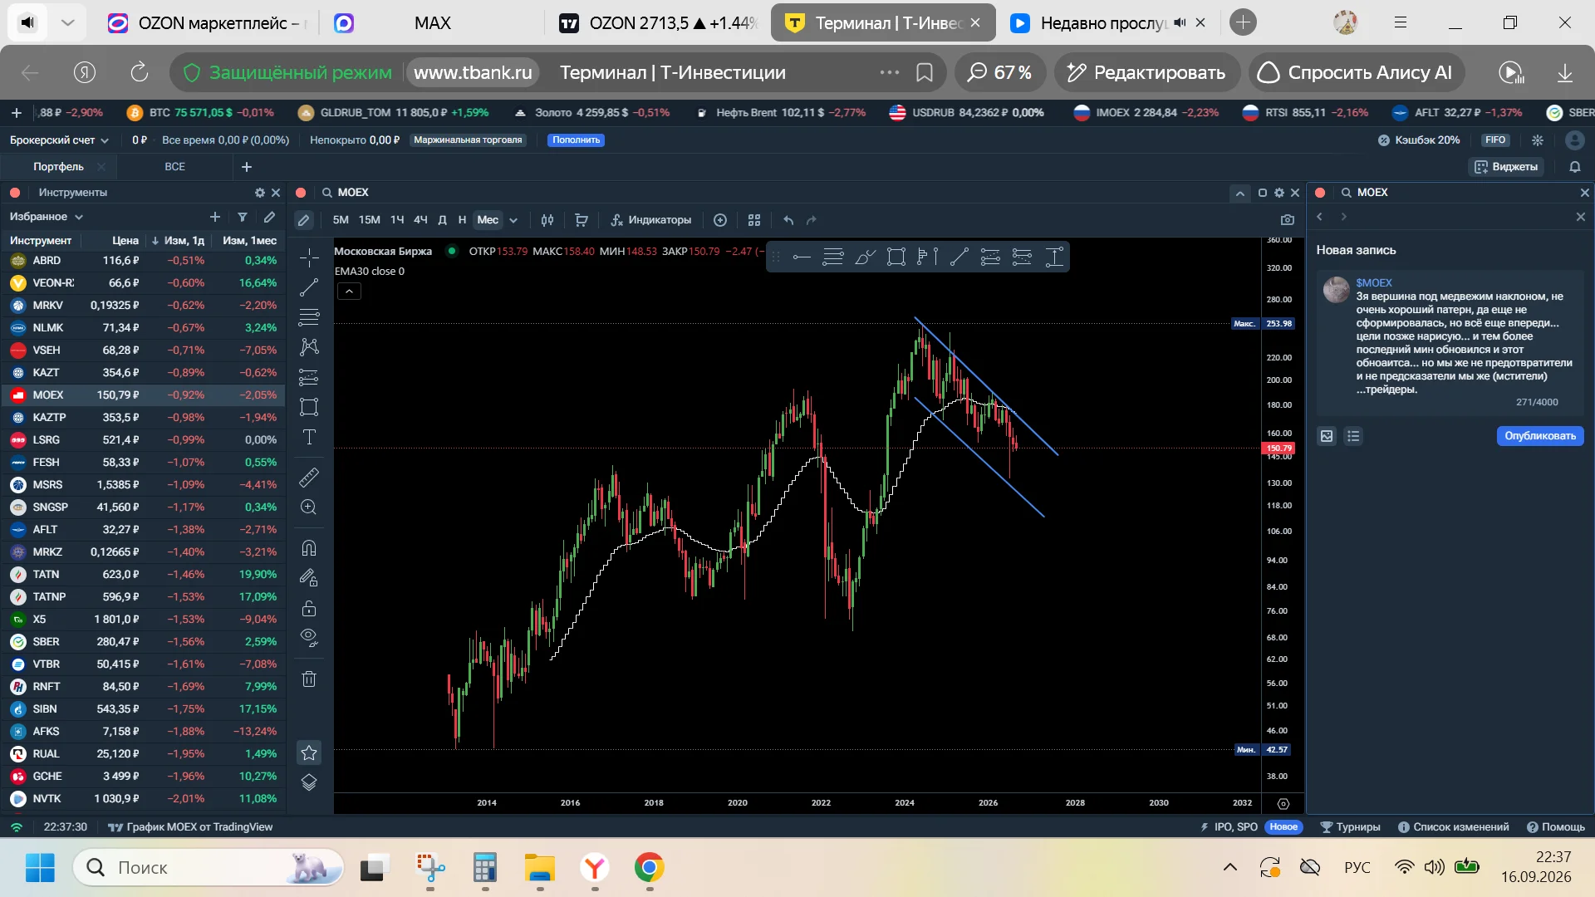Show hidden system tray icons

click(x=1230, y=868)
